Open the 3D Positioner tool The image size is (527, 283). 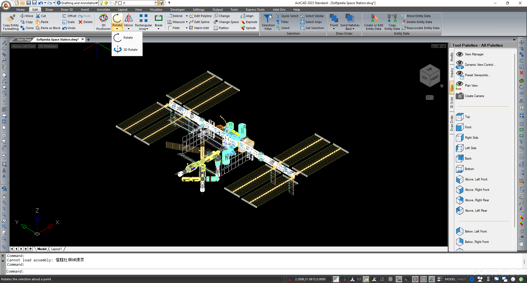click(103, 22)
